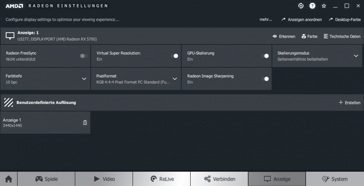Select the Anzeige 1 3440x1440 entry
The width and height of the screenshot is (364, 186).
point(45,122)
